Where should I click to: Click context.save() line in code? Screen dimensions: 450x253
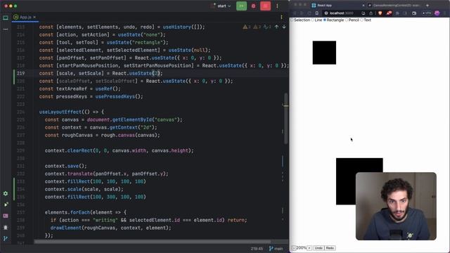65,166
